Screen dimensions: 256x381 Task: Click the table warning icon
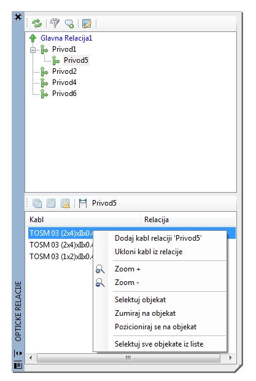click(65, 203)
